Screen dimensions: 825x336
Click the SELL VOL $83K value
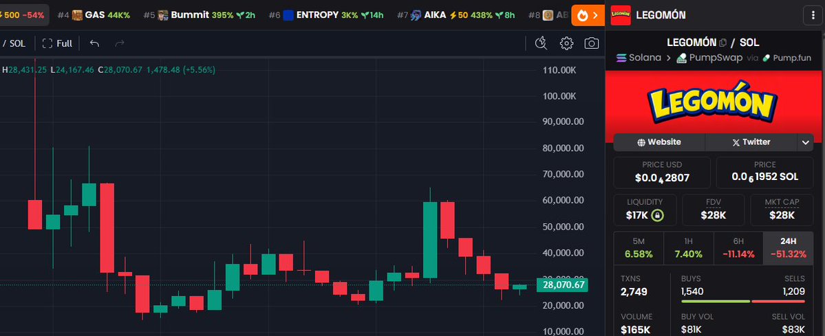pos(795,330)
